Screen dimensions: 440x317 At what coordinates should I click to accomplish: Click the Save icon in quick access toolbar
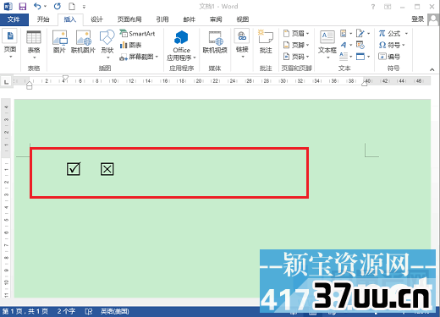click(22, 6)
